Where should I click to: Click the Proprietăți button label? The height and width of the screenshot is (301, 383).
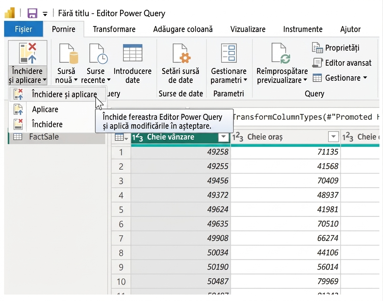tap(342, 48)
